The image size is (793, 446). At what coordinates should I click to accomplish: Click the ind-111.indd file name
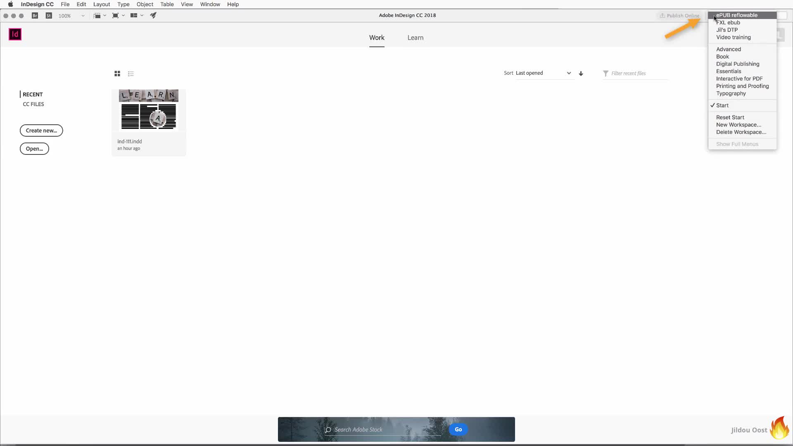(130, 142)
